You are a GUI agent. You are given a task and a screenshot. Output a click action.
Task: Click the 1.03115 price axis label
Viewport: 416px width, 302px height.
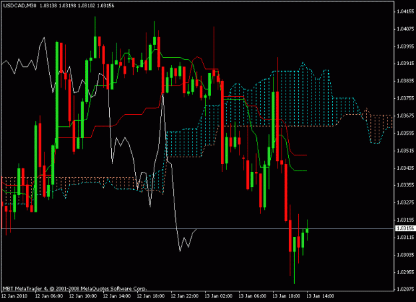405,238
